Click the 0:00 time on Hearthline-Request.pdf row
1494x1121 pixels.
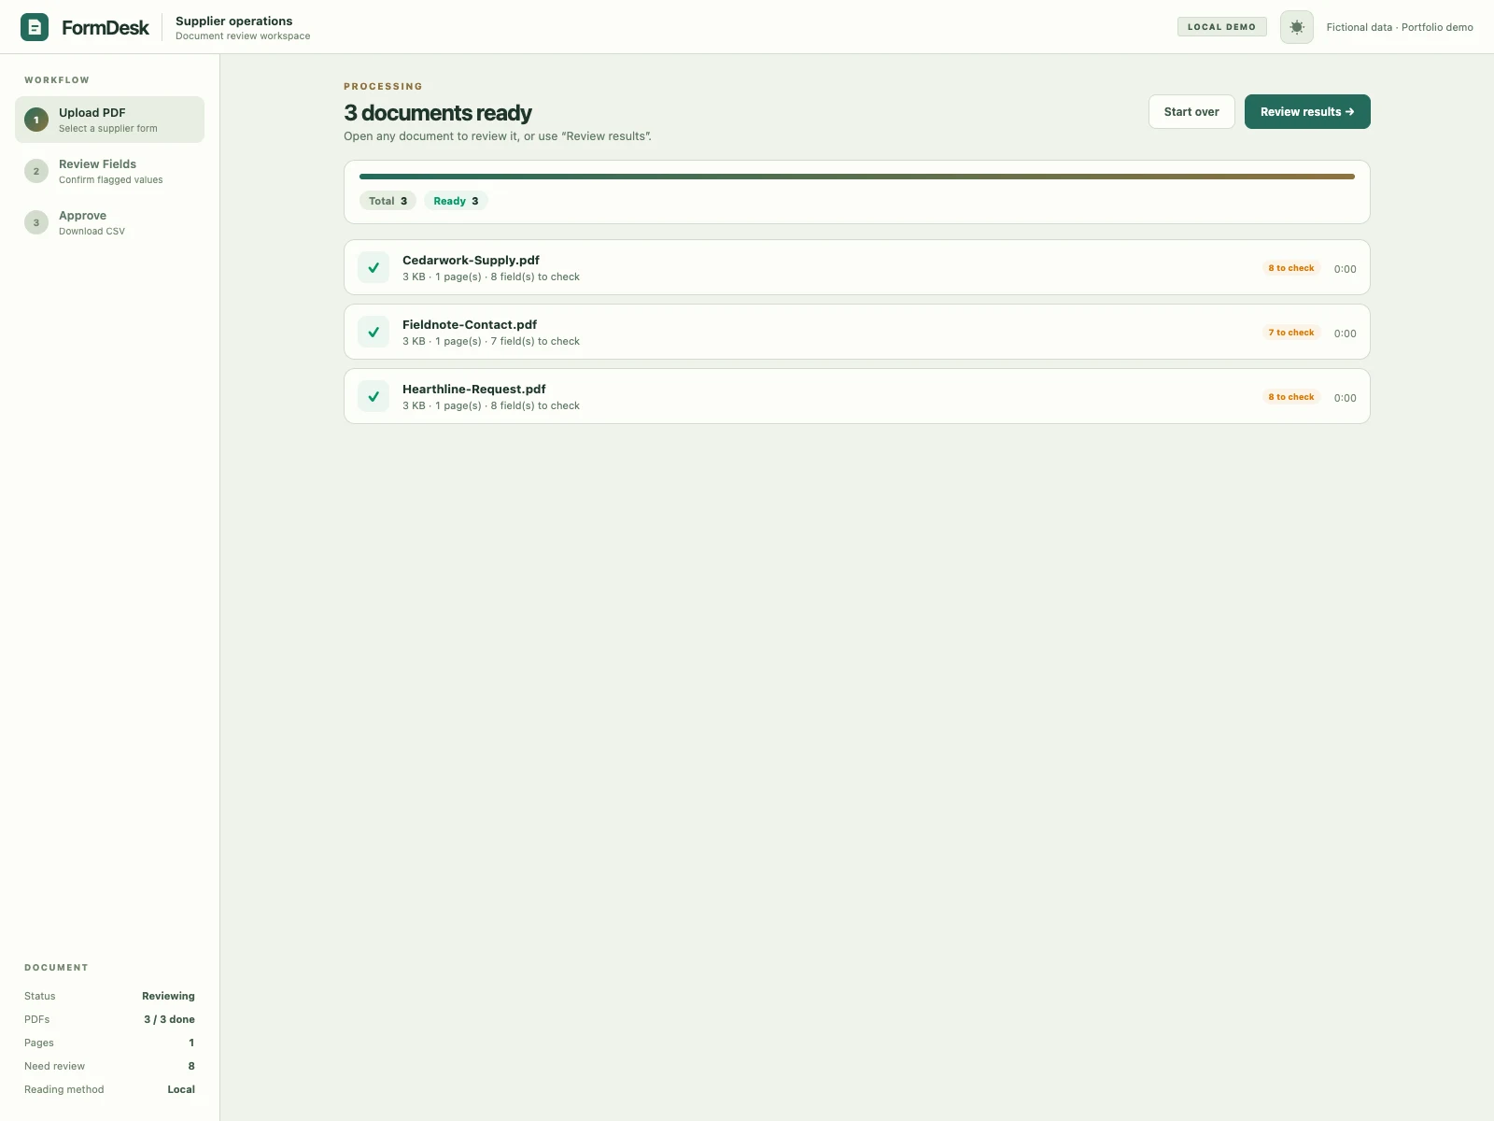[1345, 398]
